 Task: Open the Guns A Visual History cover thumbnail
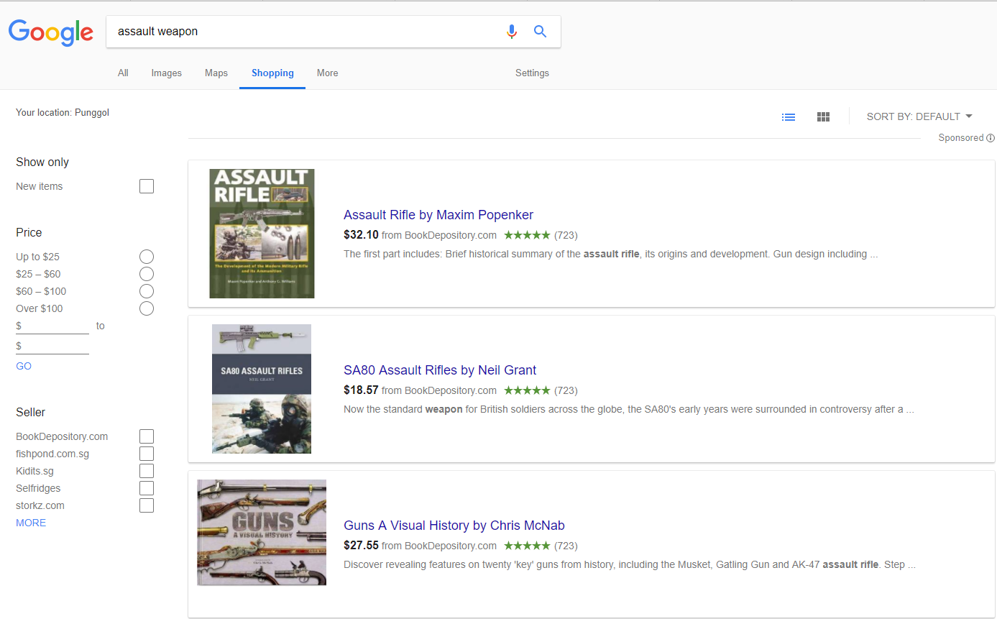pos(262,533)
